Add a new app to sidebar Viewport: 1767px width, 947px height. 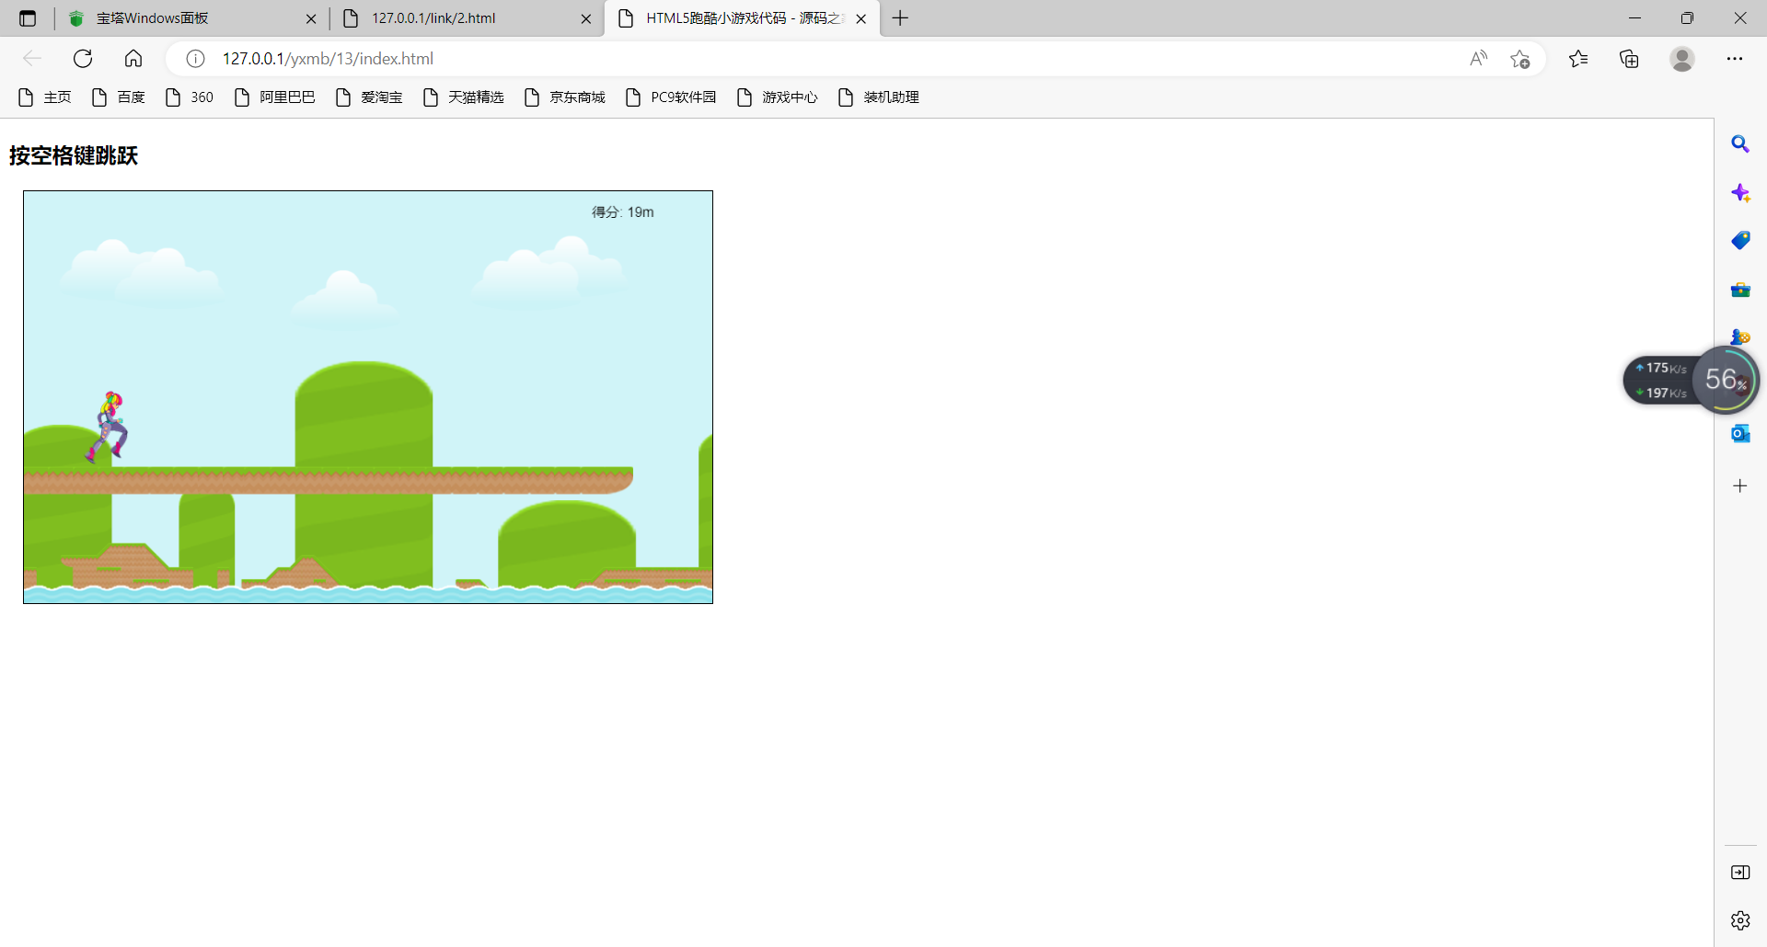(x=1739, y=485)
